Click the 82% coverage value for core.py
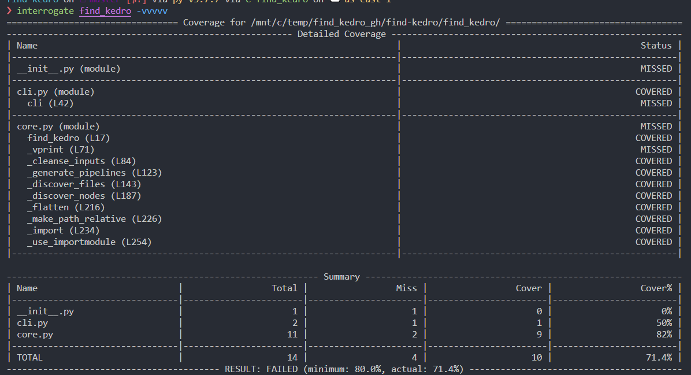This screenshot has width=691, height=375. tap(663, 335)
